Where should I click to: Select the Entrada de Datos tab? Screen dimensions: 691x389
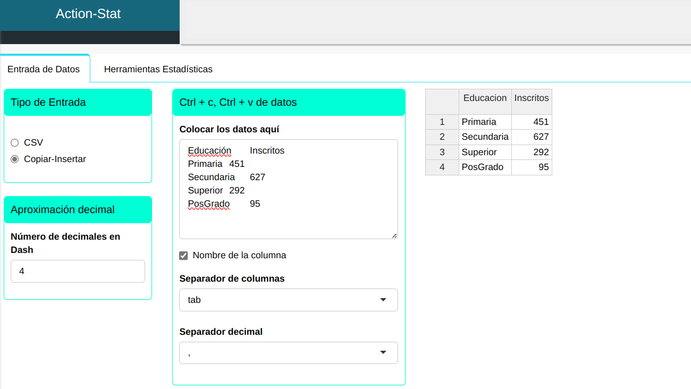tap(44, 69)
